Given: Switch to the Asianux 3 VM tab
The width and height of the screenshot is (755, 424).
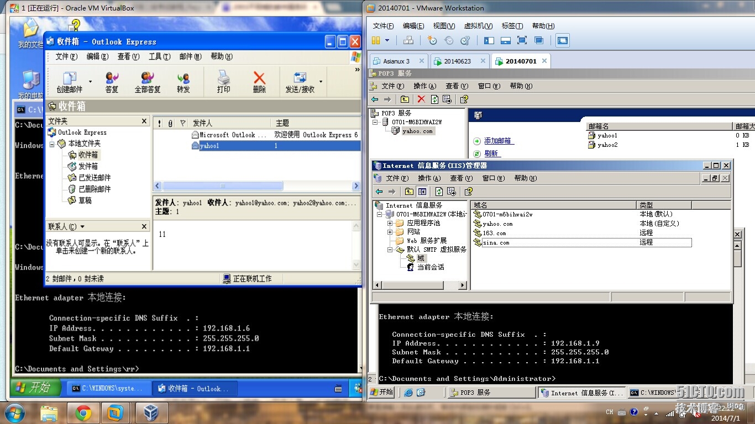Looking at the screenshot, I should [x=397, y=61].
